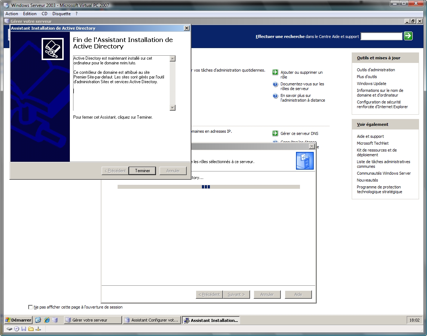Screen dimensions: 427x336
Task: Open the CD menu of Virtual PC
Action: click(x=45, y=14)
